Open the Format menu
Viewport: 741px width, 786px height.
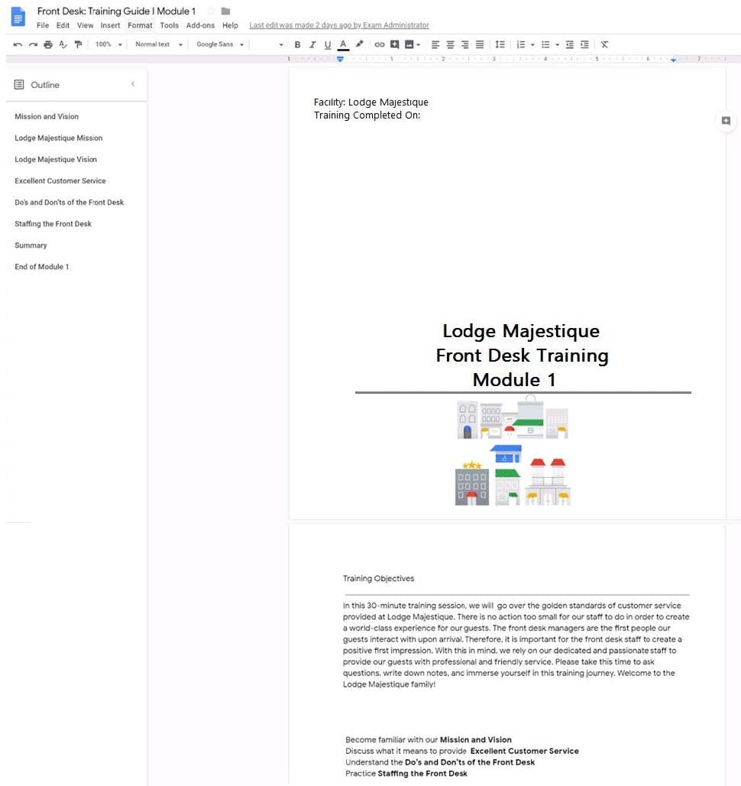[140, 25]
